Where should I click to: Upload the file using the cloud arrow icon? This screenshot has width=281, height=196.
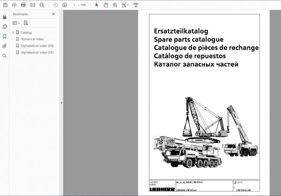(15, 5)
